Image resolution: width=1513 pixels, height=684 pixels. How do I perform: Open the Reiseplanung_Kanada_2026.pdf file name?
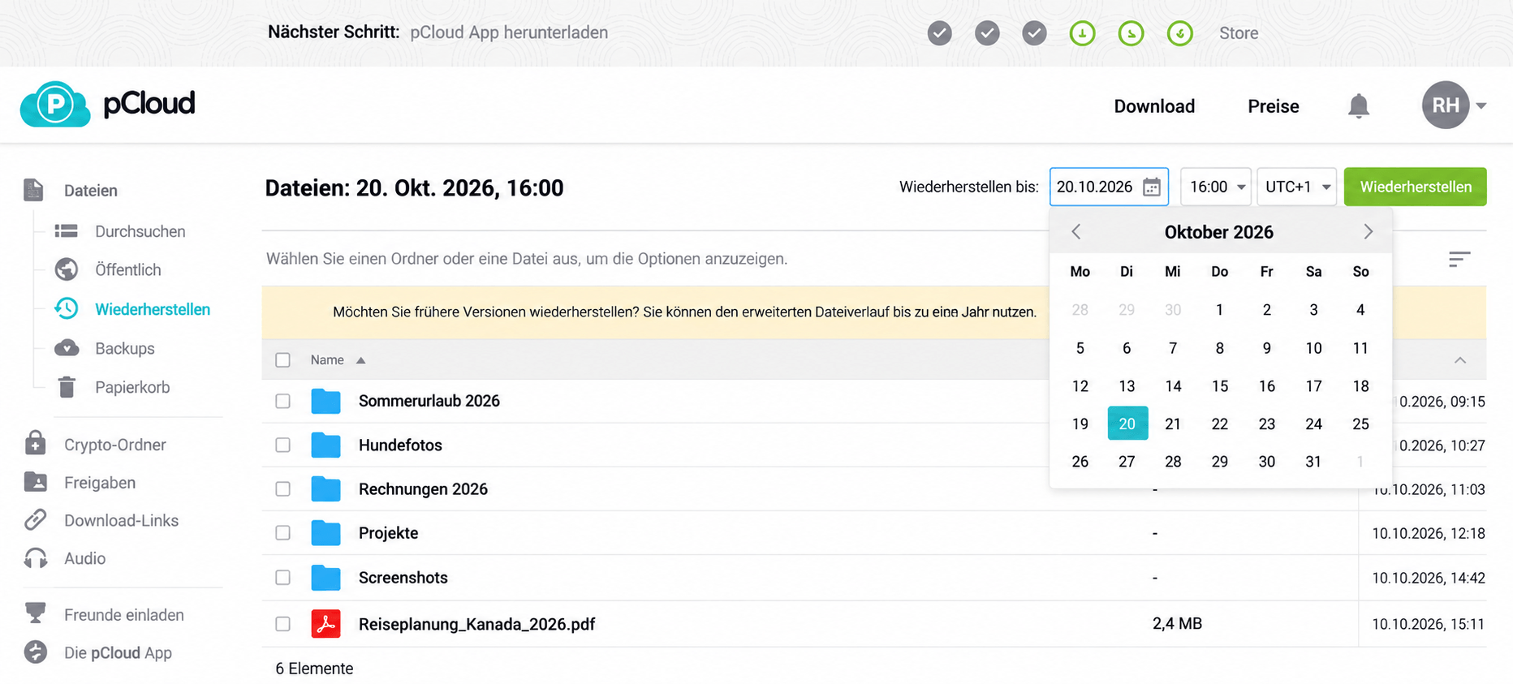point(476,624)
